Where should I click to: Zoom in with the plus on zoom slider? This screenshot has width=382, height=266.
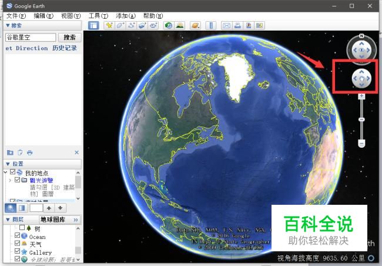361,96
